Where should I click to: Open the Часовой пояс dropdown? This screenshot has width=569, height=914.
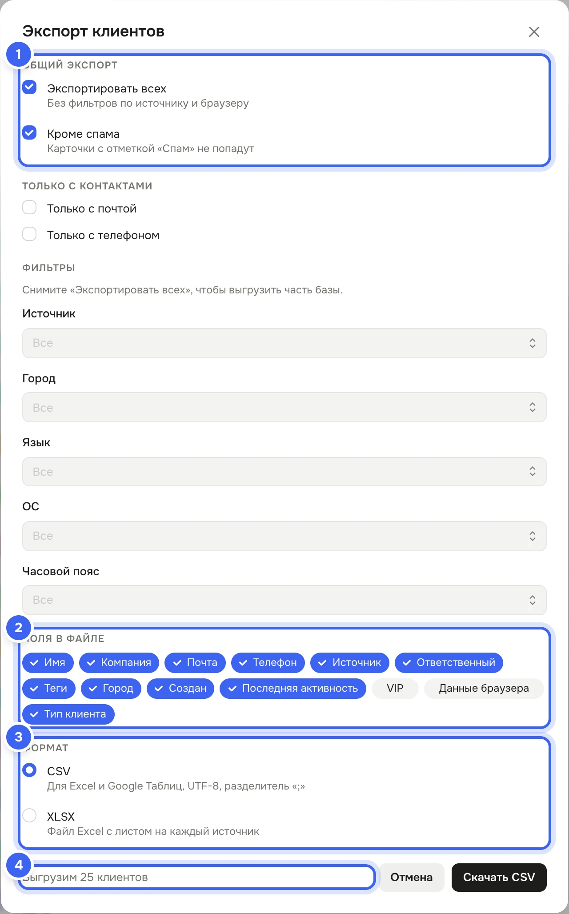click(x=284, y=600)
